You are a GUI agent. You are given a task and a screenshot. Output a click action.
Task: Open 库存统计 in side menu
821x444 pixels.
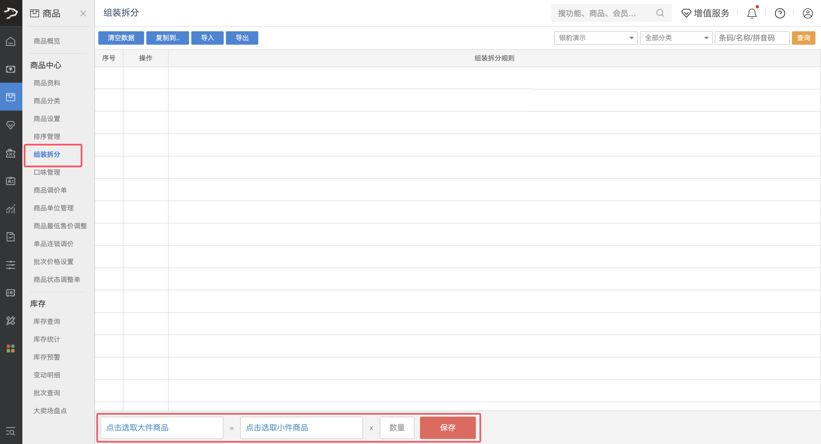coord(47,340)
